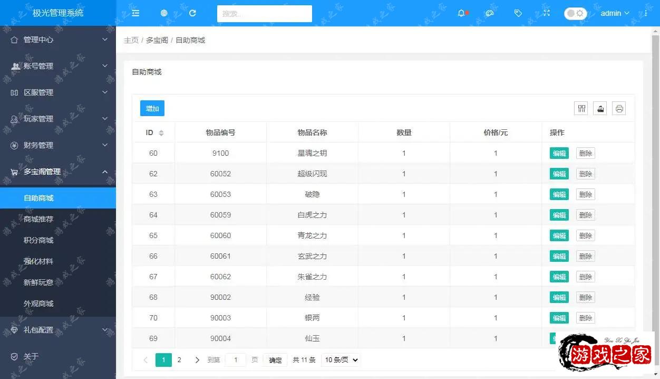
Task: Sort the table by ID column
Action: 161,133
